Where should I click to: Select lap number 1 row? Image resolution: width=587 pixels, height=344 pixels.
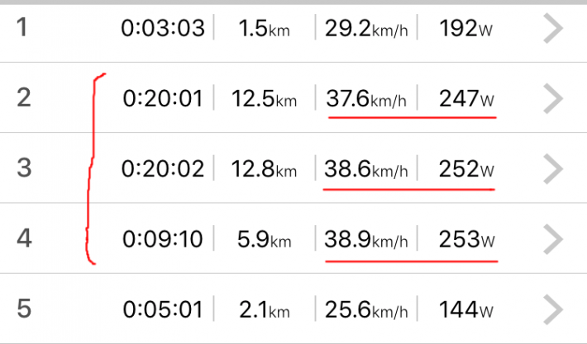point(22,29)
